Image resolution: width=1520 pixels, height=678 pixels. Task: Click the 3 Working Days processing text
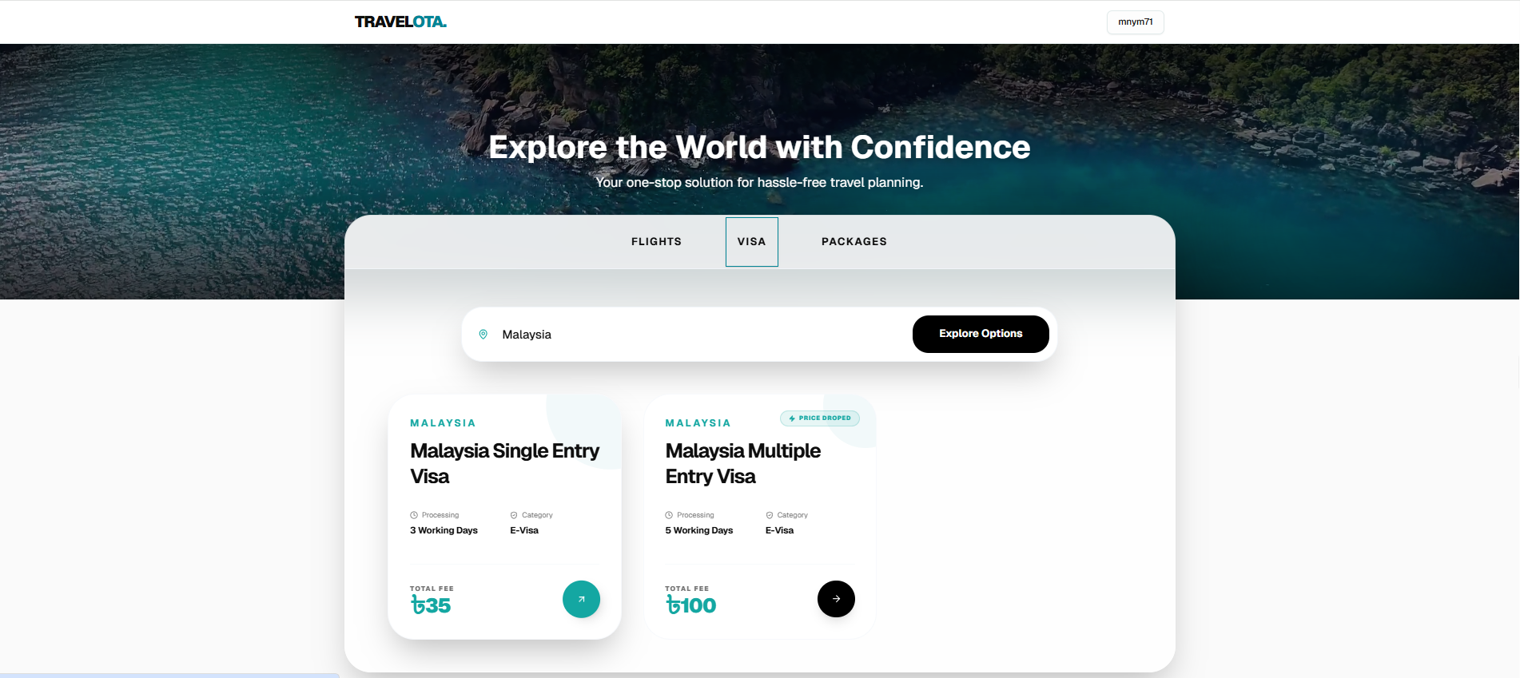tap(444, 530)
